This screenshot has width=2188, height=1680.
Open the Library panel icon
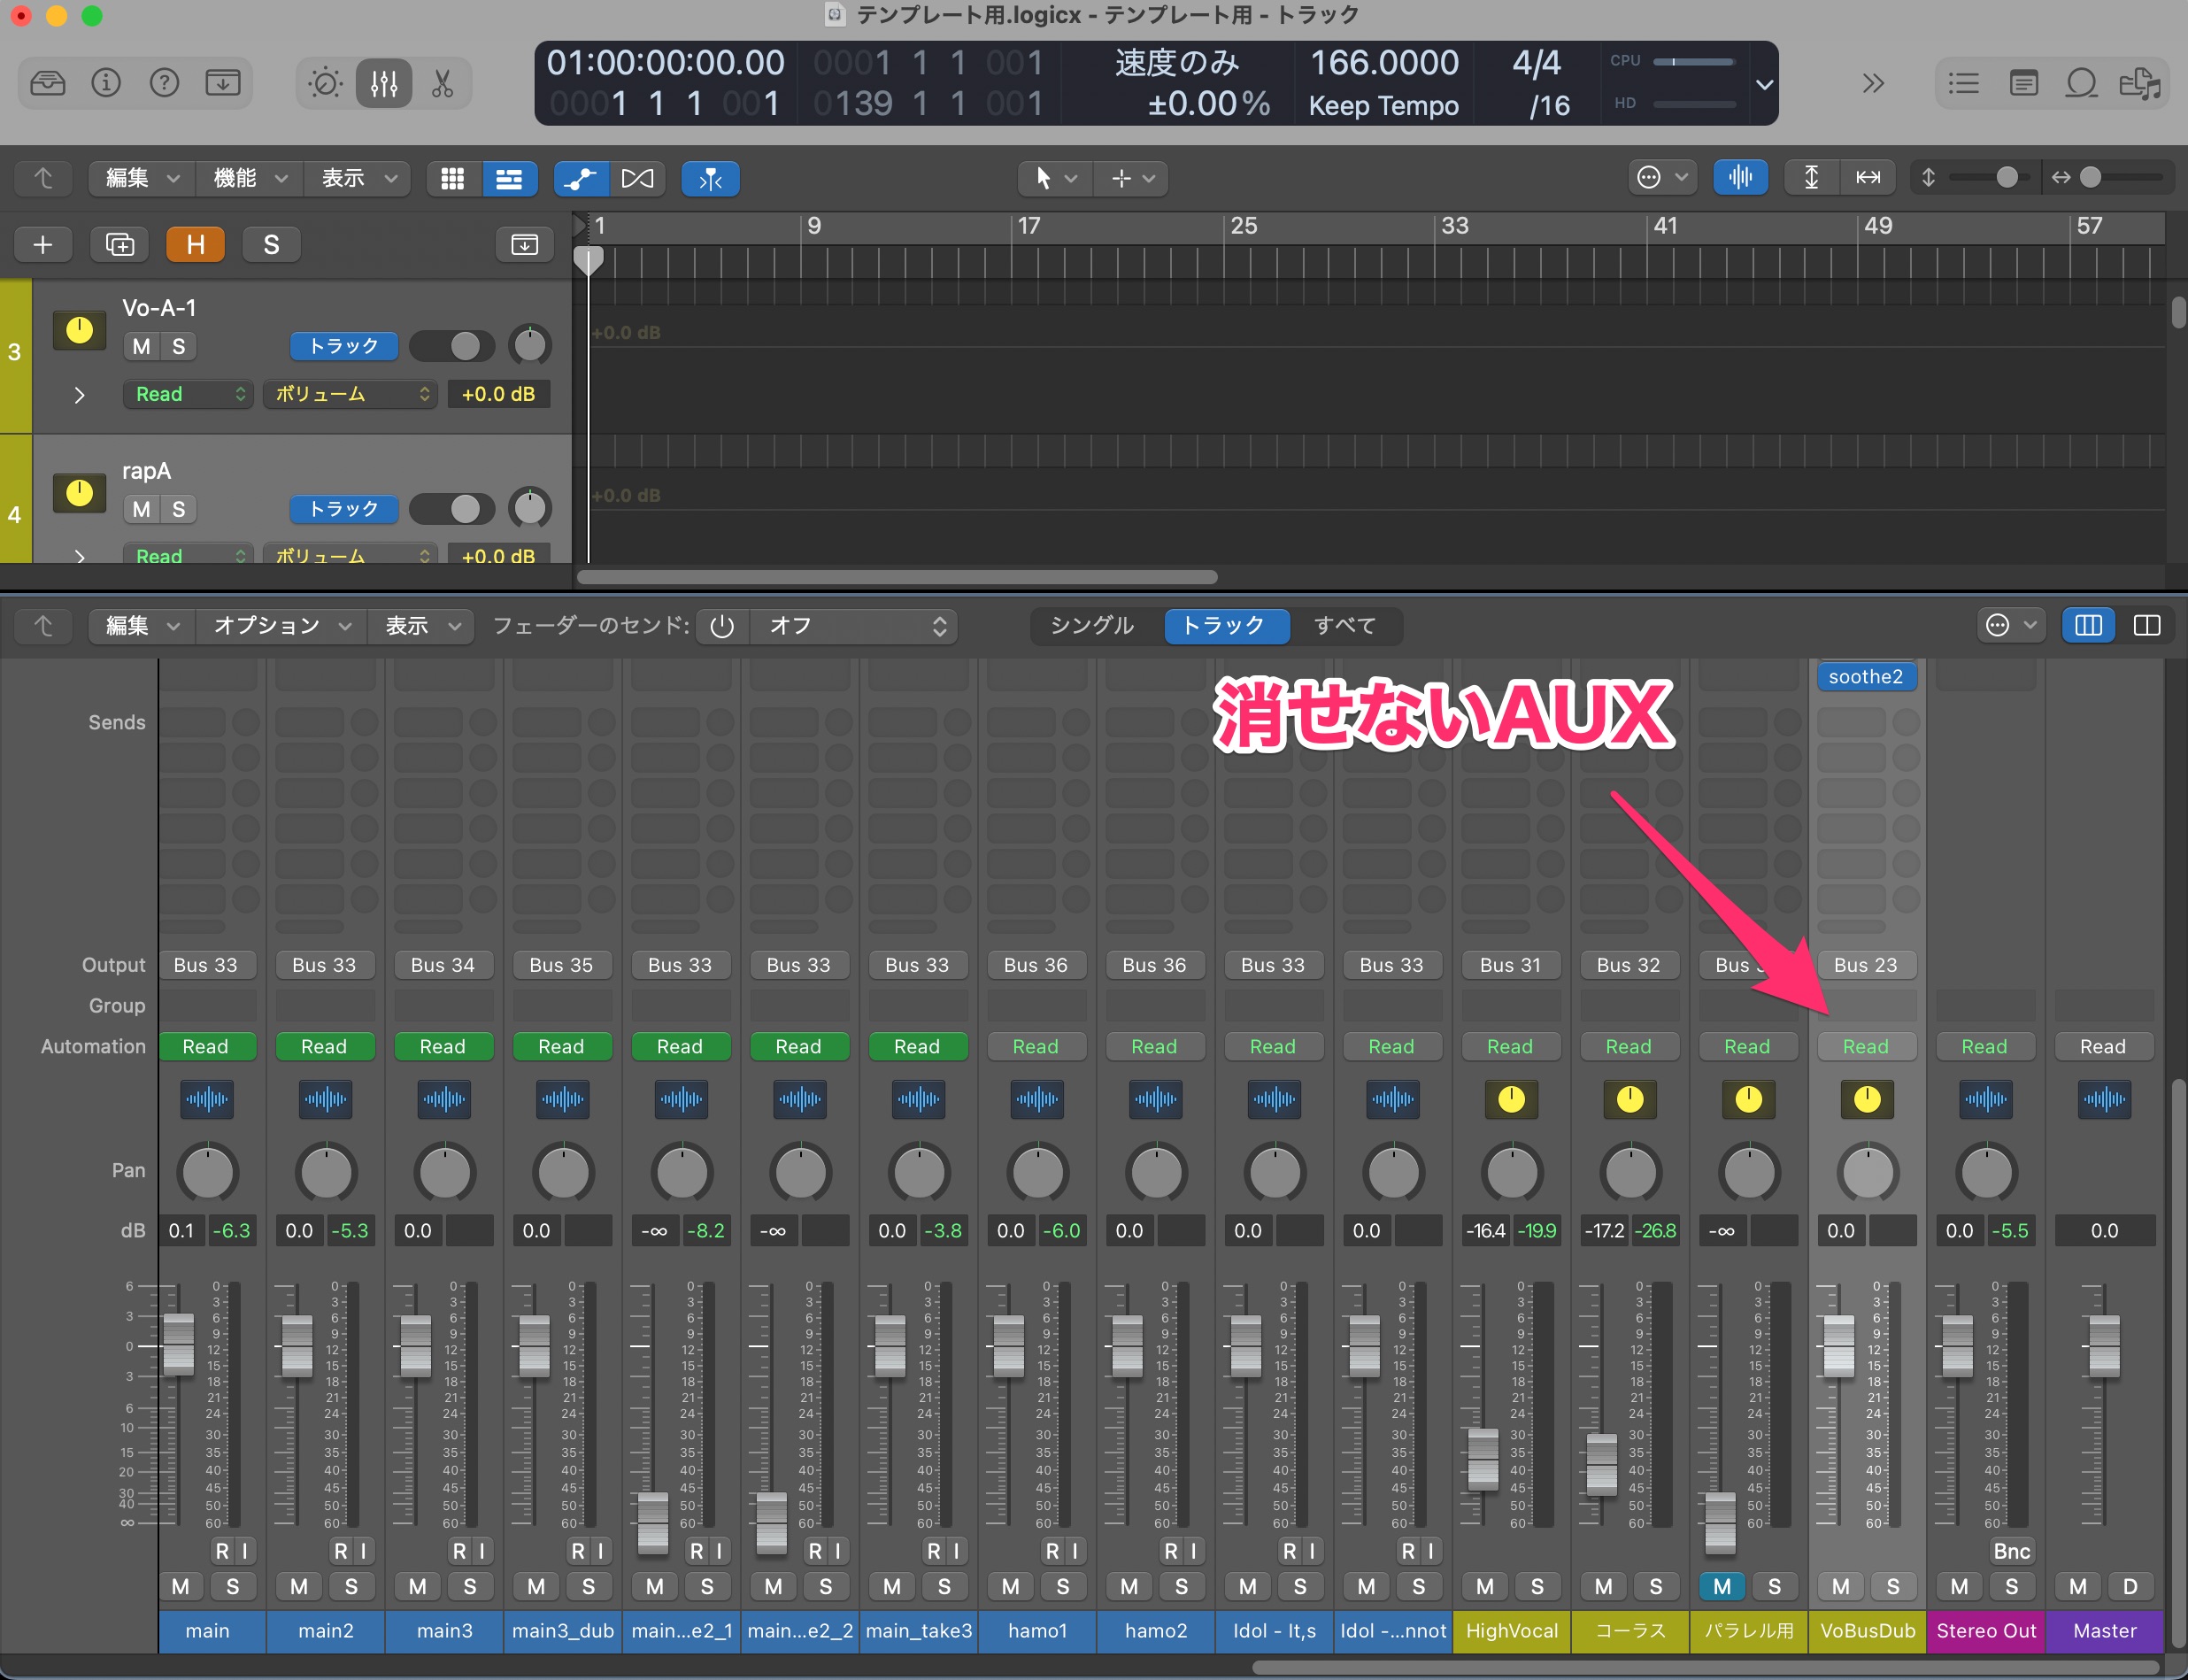47,83
